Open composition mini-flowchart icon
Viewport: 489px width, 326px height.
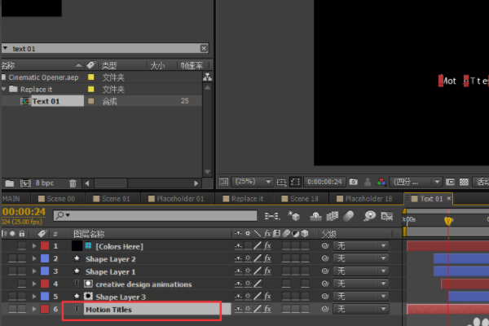click(272, 216)
